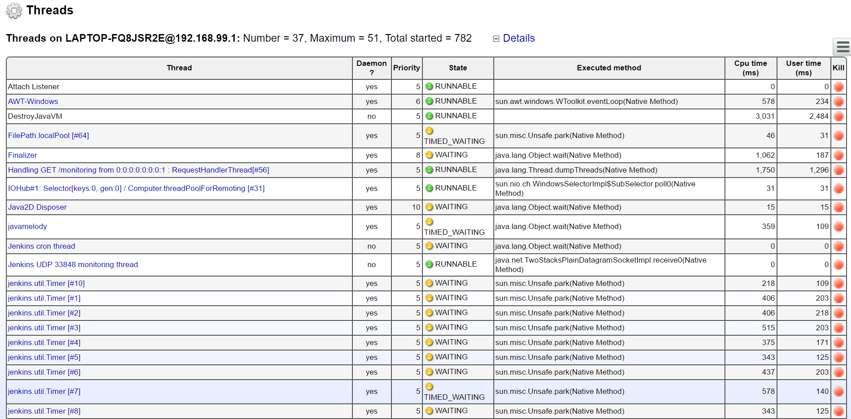Kill the RequestHandlerThread[#56] thread

click(x=838, y=170)
